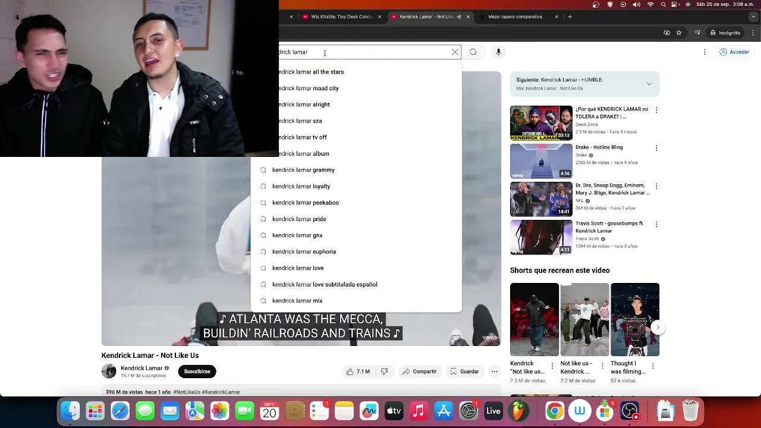
Task: Open options for KENDRICK LAMAR no TOLERA video
Action: coord(656,110)
